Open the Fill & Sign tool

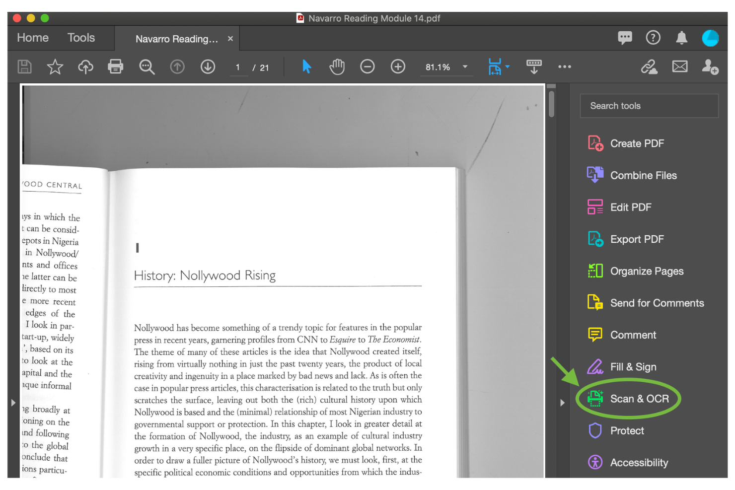coord(633,366)
